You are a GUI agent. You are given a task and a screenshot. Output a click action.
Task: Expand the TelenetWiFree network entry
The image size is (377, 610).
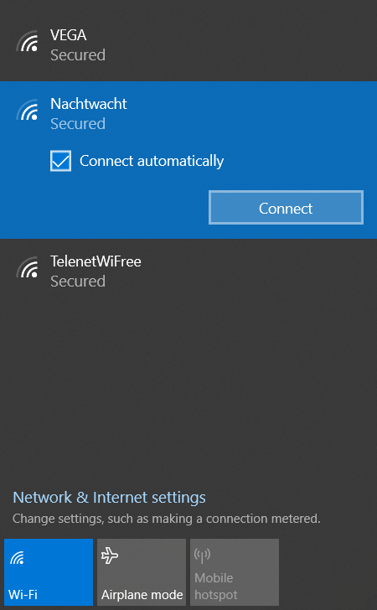(188, 271)
